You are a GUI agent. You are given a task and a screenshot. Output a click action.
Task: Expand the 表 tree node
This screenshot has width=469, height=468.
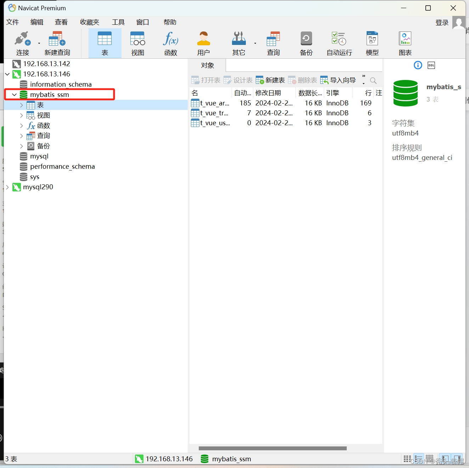pos(22,105)
